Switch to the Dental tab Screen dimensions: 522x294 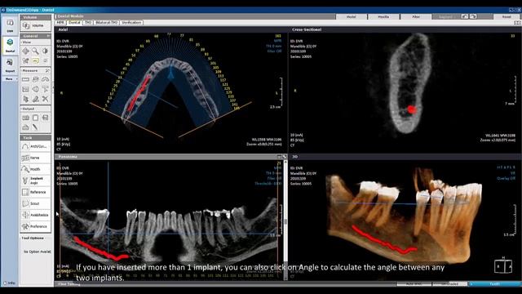pyautogui.click(x=74, y=22)
